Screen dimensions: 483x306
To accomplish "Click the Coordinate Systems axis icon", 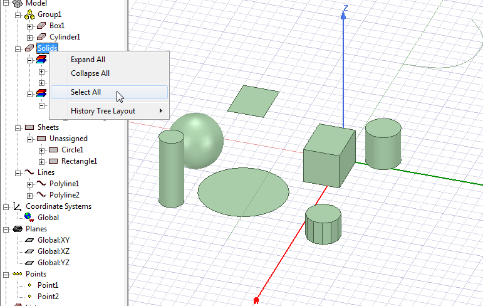I will point(18,206).
